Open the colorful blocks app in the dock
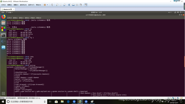The image size is (185, 104). pos(3,29)
